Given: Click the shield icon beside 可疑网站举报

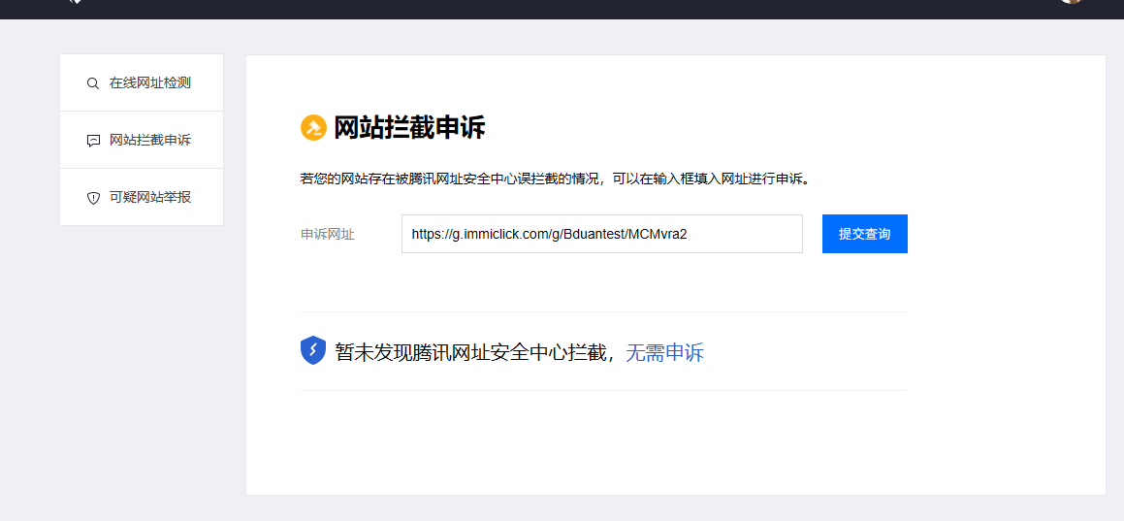Looking at the screenshot, I should pyautogui.click(x=92, y=198).
